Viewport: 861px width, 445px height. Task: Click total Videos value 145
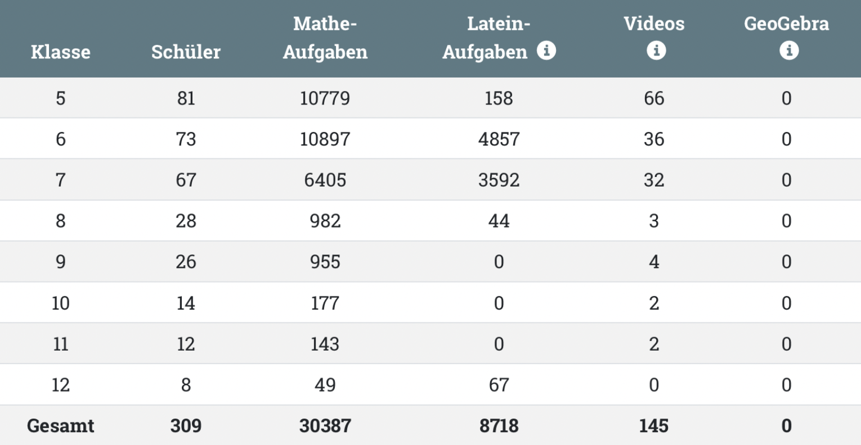pyautogui.click(x=654, y=426)
